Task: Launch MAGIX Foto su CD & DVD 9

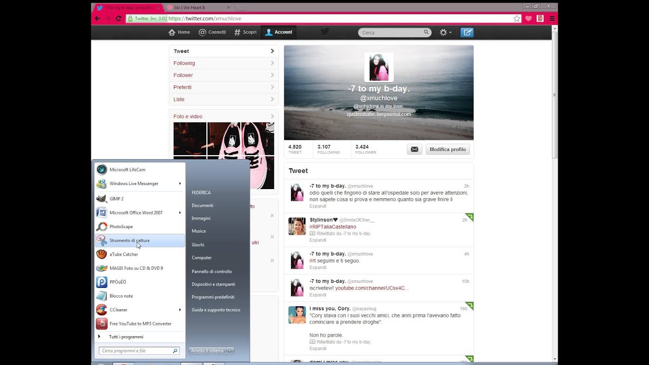Action: [140, 268]
